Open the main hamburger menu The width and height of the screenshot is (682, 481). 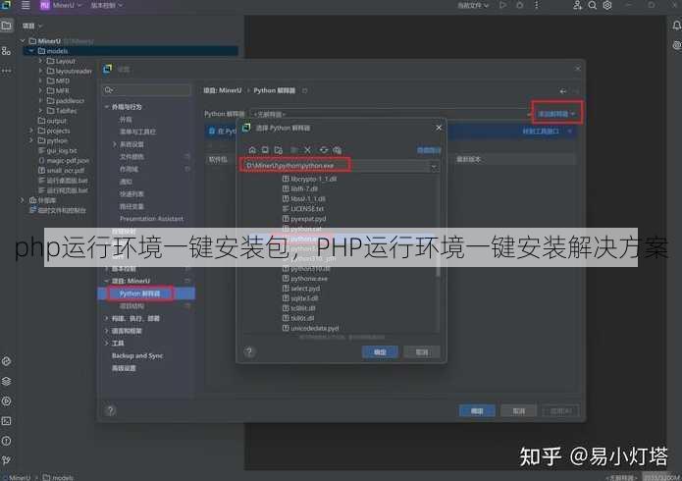tap(26, 5)
